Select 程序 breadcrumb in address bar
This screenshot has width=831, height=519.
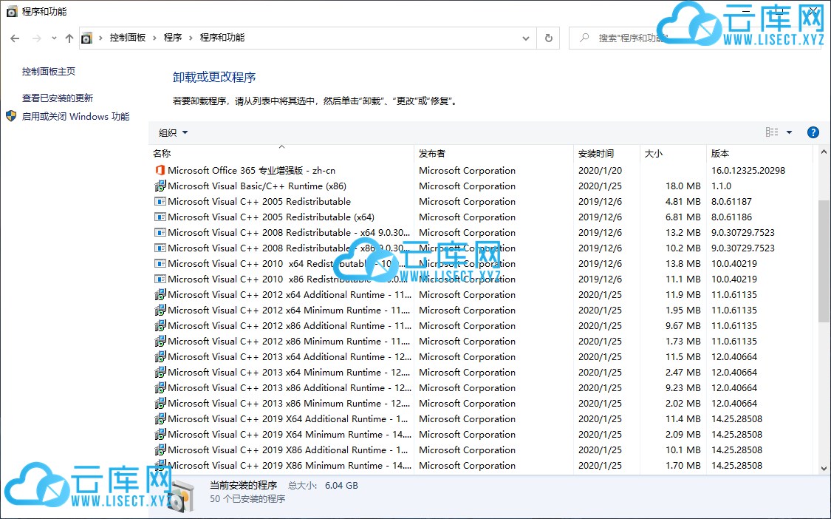pyautogui.click(x=173, y=38)
